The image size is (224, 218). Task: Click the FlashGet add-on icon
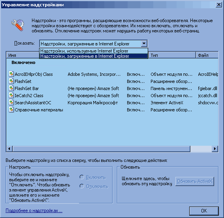[11, 81]
